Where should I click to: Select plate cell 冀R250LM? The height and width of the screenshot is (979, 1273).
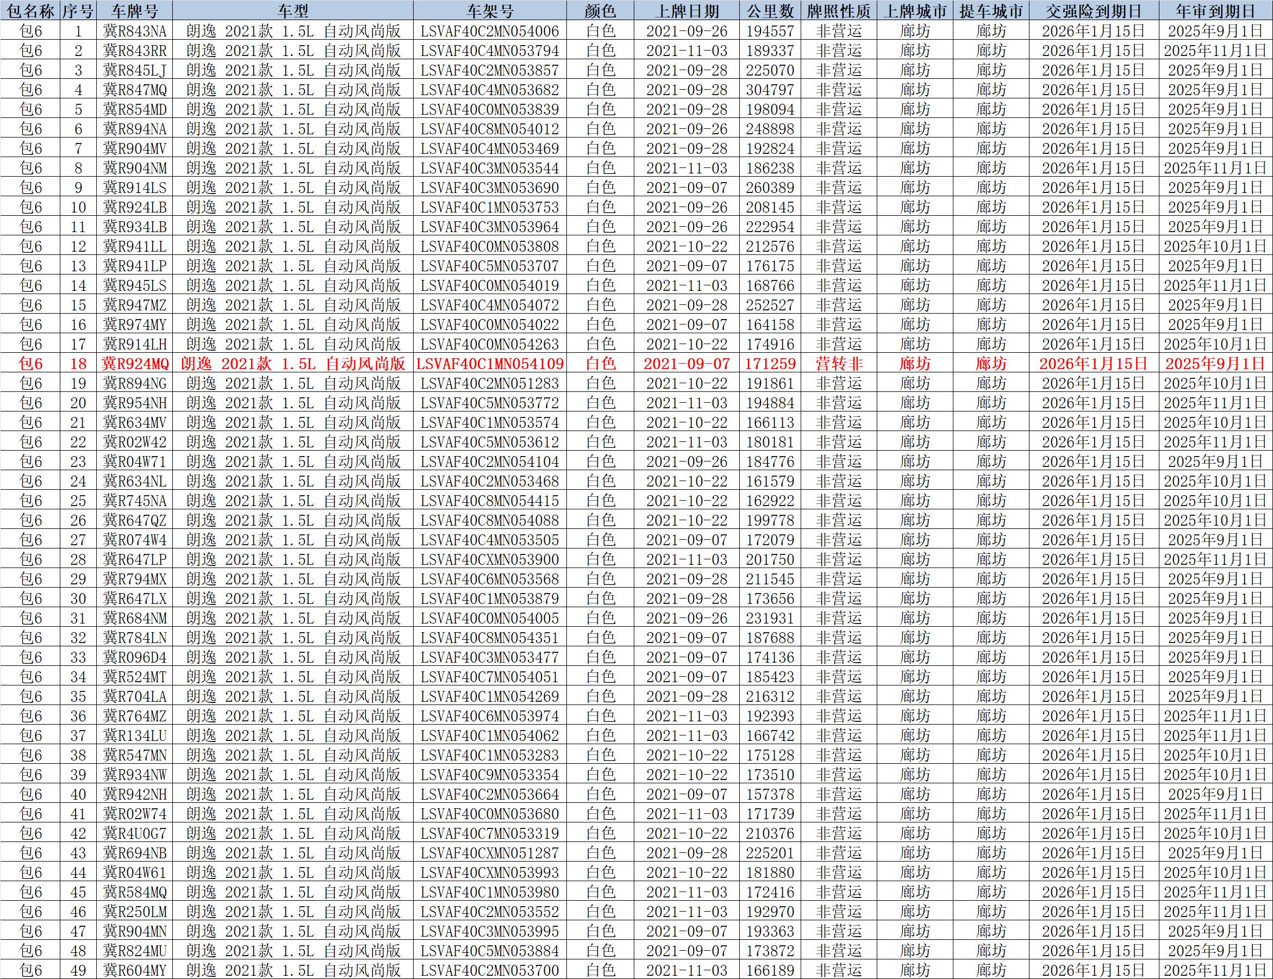click(x=135, y=912)
